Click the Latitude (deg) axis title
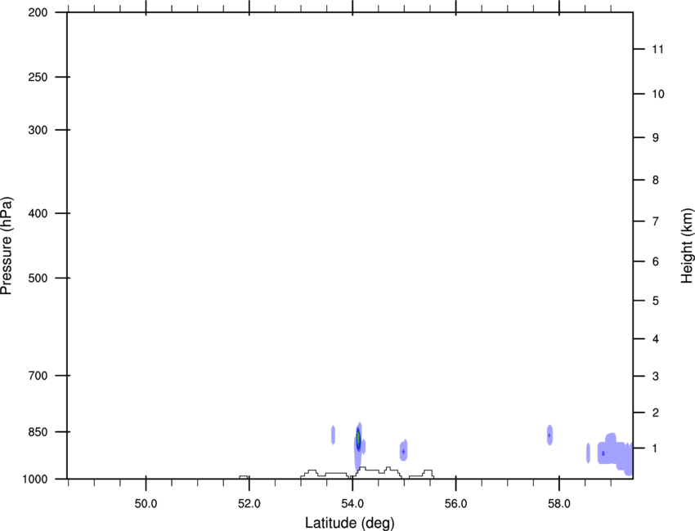695x531 pixels. (349, 523)
